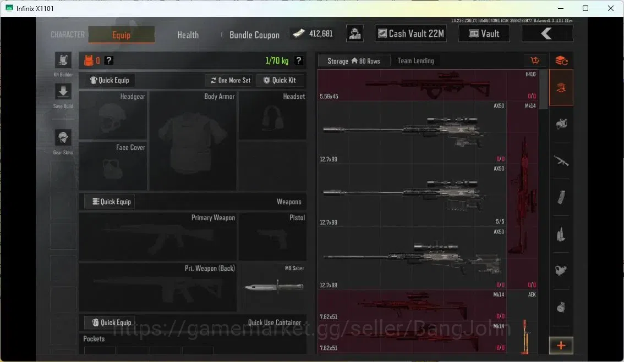Maximize the Infinix X1101 window
The height and width of the screenshot is (362, 624).
point(585,8)
